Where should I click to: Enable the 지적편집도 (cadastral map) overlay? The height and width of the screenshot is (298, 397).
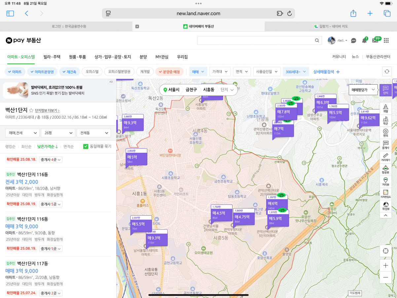(385, 193)
